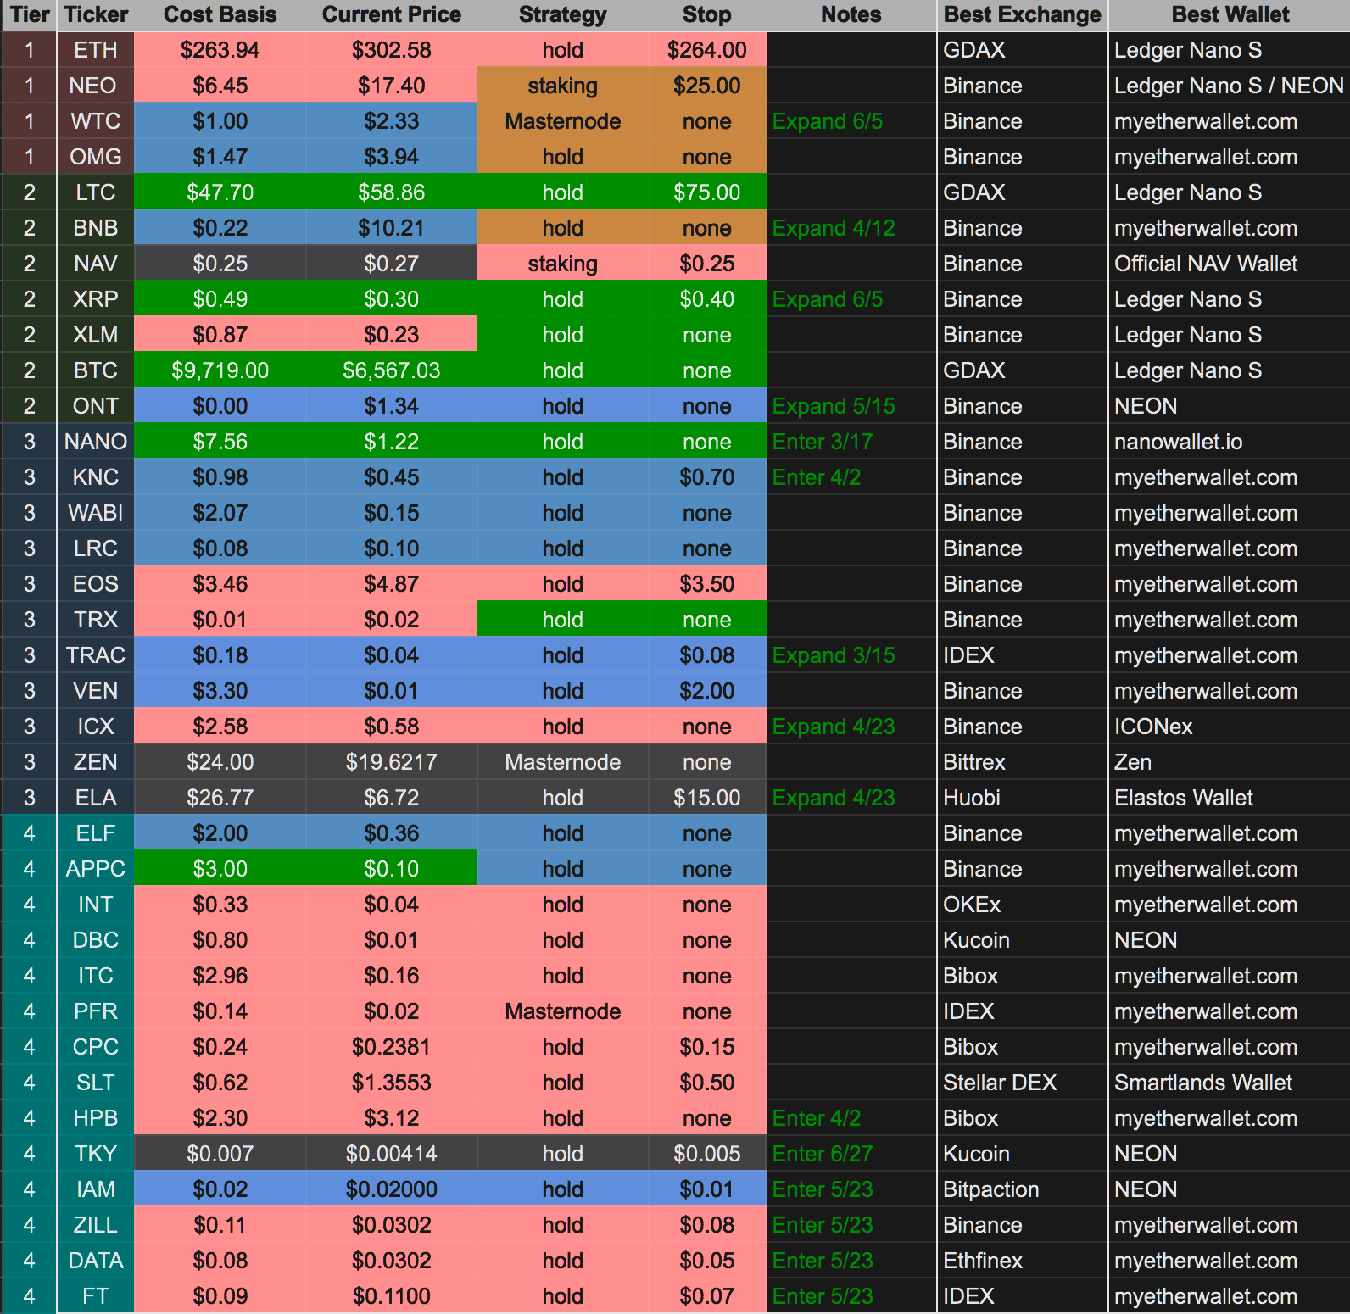Select the DBC ticker cell
Viewport: 1350px width, 1314px height.
tap(96, 940)
